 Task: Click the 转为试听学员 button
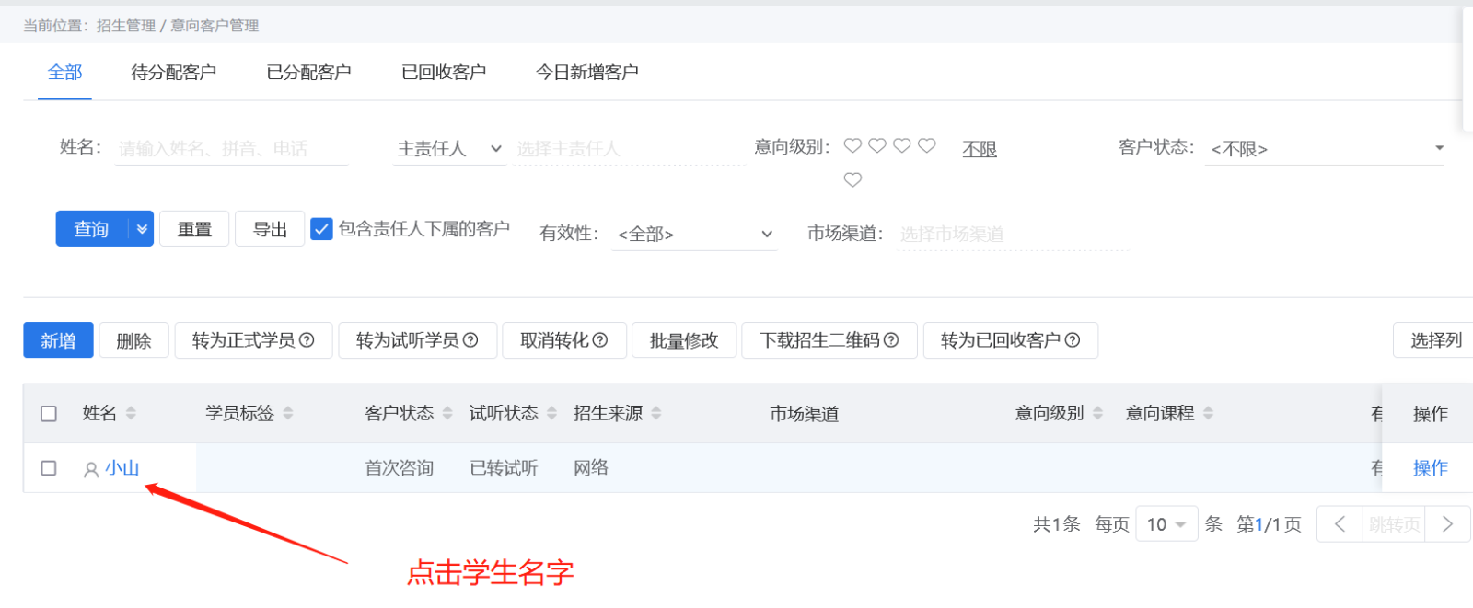pos(417,340)
